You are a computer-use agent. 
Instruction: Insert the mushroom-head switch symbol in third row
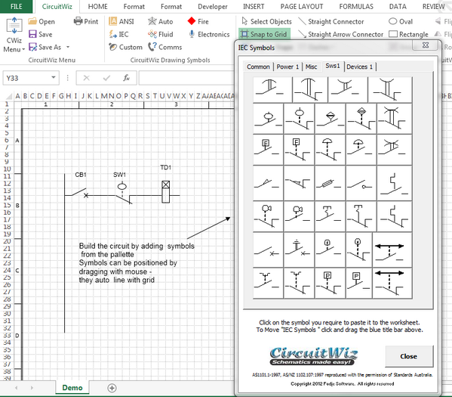[x=330, y=150]
